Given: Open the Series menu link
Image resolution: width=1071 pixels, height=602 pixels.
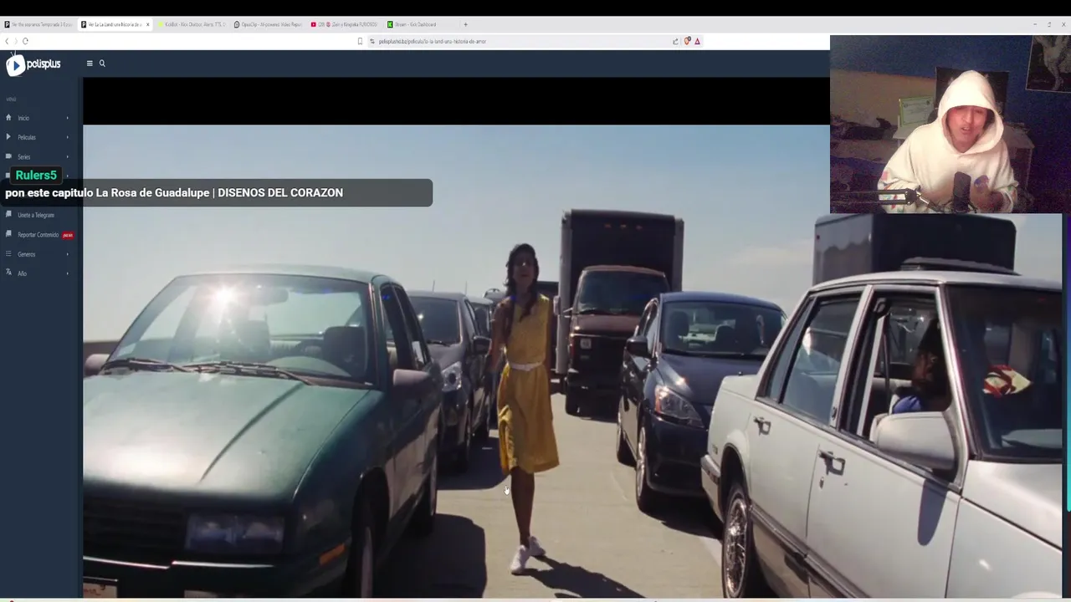Looking at the screenshot, I should pos(23,156).
